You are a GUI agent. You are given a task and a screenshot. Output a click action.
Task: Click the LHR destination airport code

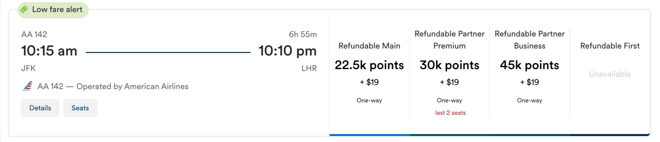(x=309, y=68)
